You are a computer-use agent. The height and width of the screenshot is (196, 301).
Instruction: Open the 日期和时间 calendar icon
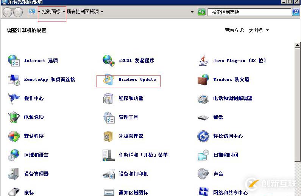coord(203,155)
